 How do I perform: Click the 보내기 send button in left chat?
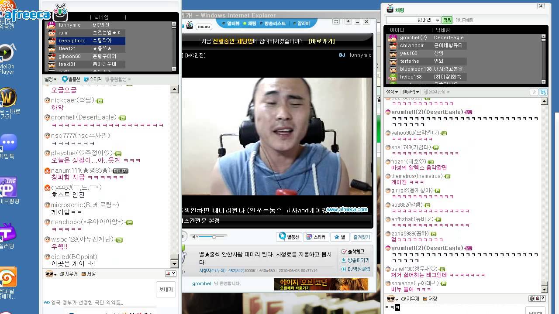[x=166, y=290]
